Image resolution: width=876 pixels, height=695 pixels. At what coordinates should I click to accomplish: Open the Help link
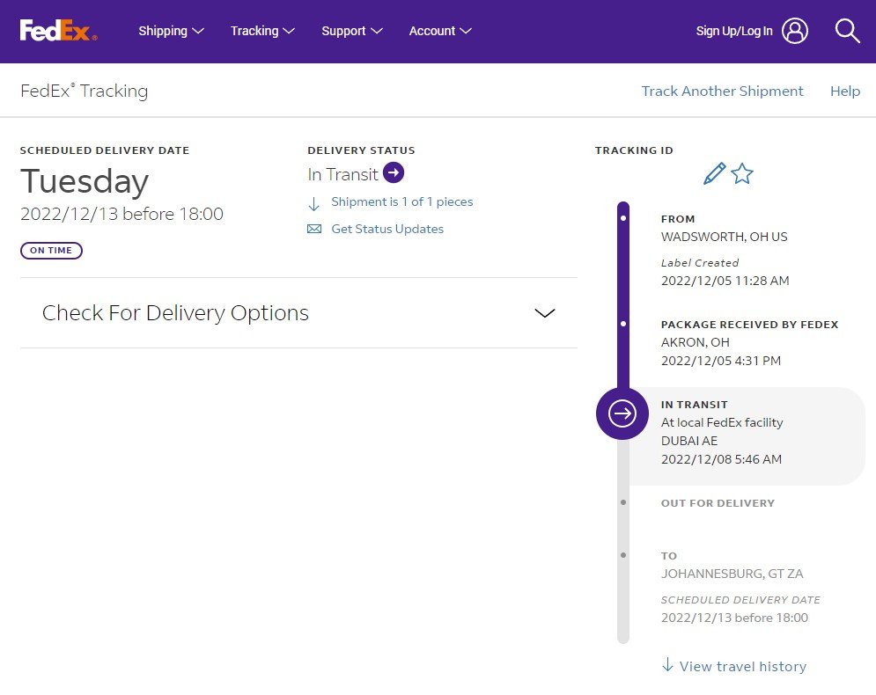click(844, 91)
